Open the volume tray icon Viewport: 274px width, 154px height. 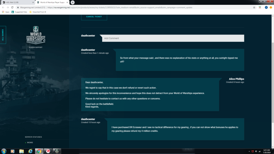point(256,151)
